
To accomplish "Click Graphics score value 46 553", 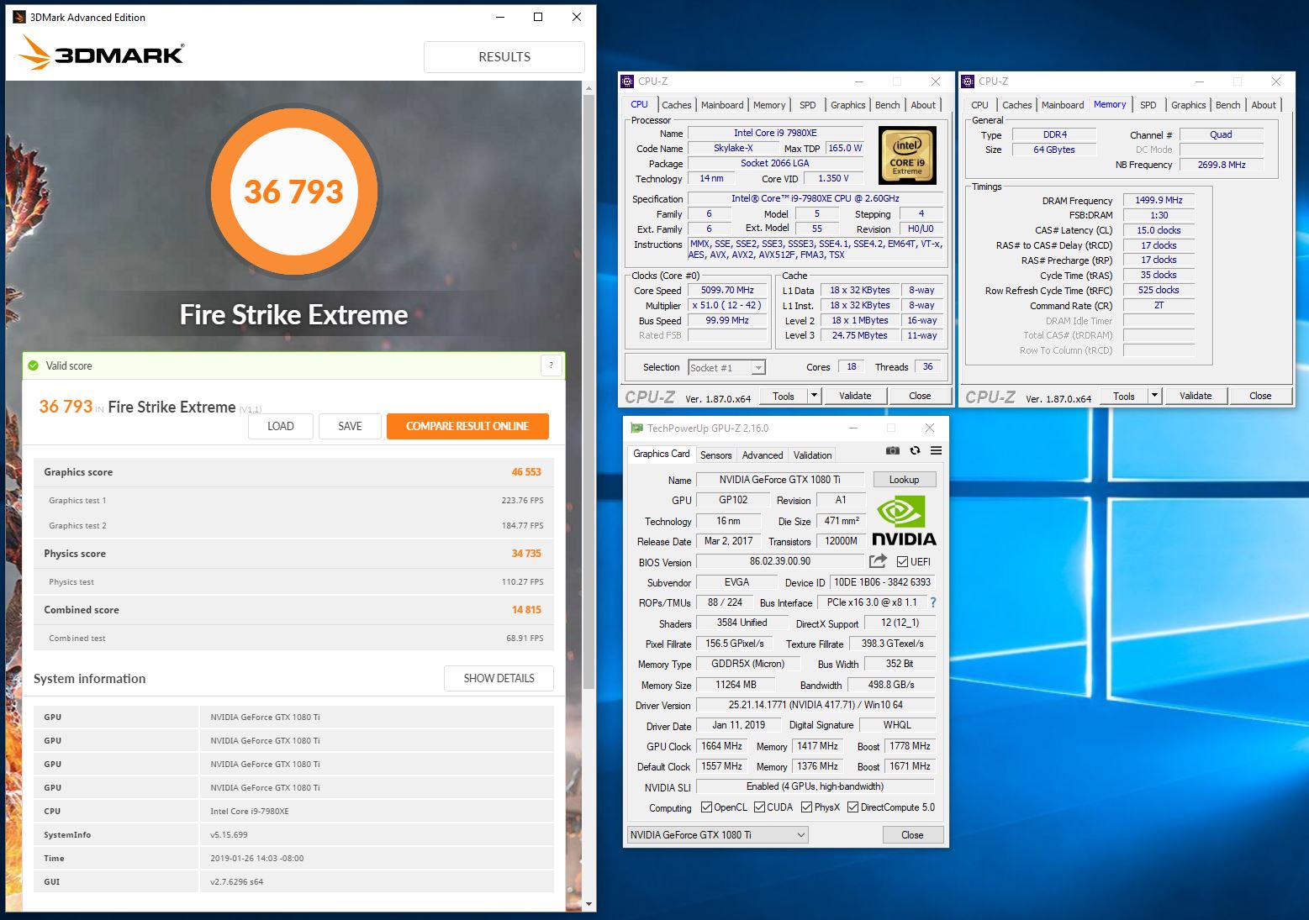I will [526, 472].
